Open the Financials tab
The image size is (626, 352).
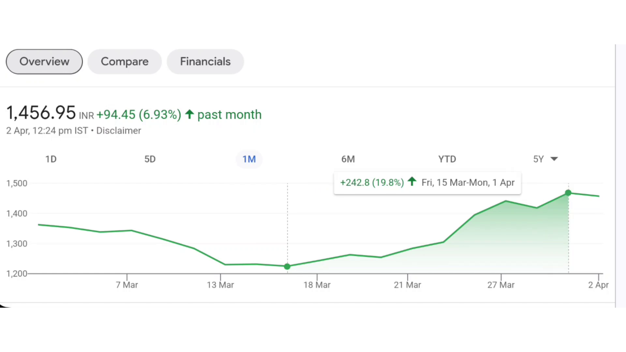point(205,62)
